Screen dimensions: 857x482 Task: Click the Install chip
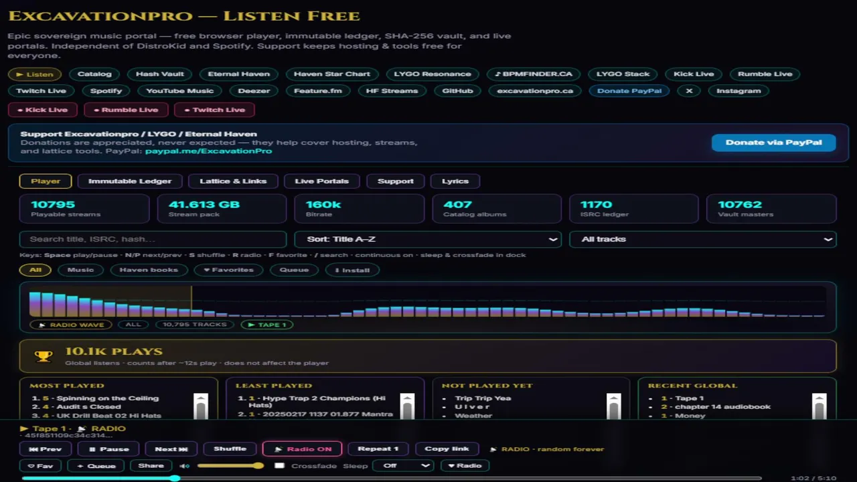352,270
